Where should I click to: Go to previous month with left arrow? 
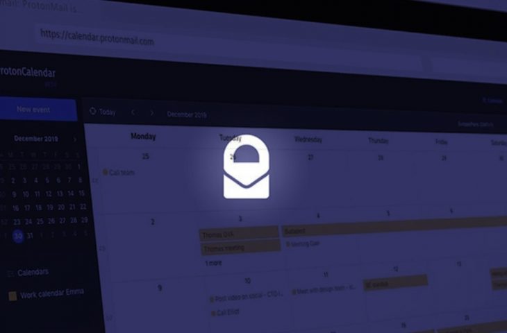[x=133, y=112]
